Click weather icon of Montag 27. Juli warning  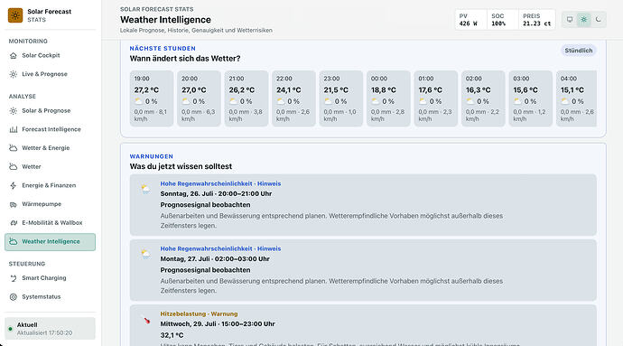(145, 254)
